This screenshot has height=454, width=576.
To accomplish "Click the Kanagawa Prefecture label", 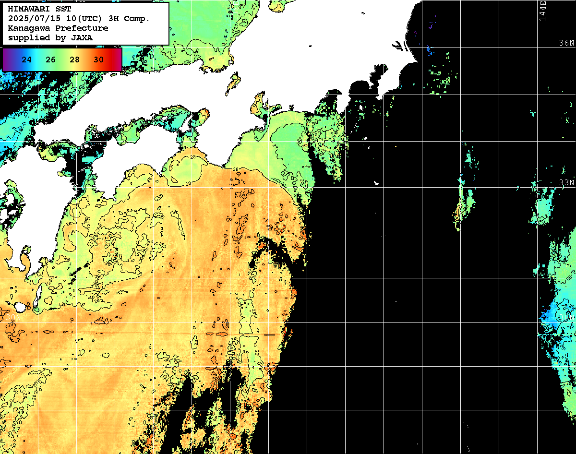I will (x=58, y=28).
